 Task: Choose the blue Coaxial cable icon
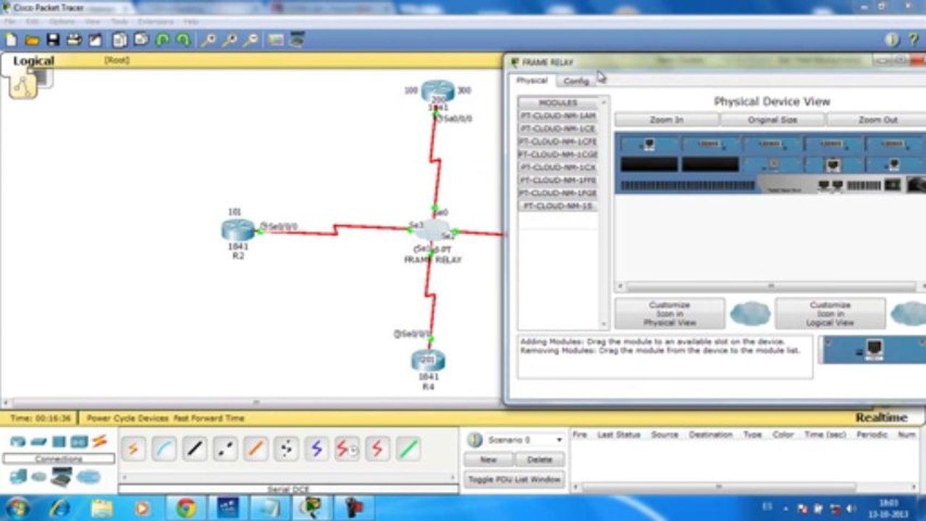point(316,449)
